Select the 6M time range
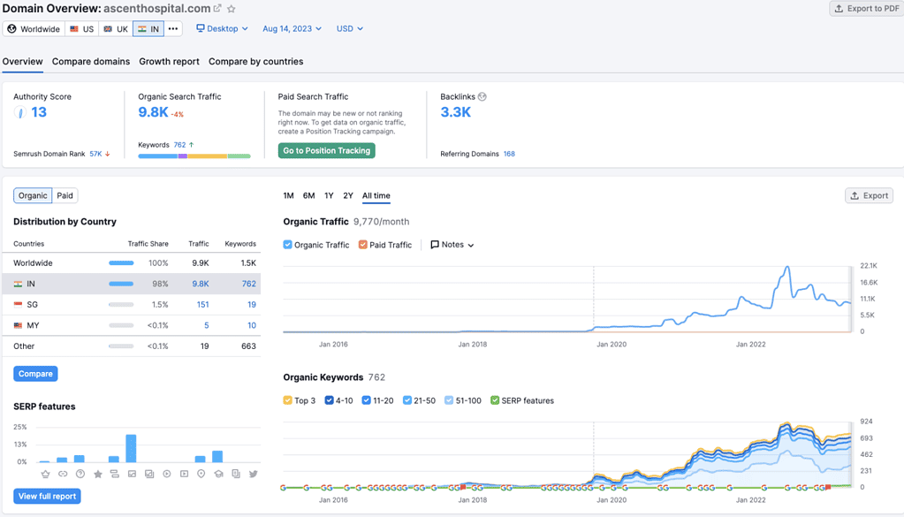The height and width of the screenshot is (517, 904). [309, 195]
